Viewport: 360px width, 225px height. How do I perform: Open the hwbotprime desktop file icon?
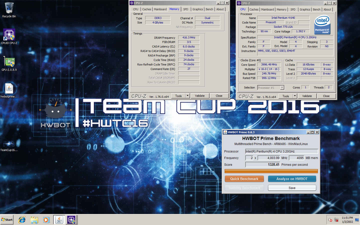(x=9, y=90)
